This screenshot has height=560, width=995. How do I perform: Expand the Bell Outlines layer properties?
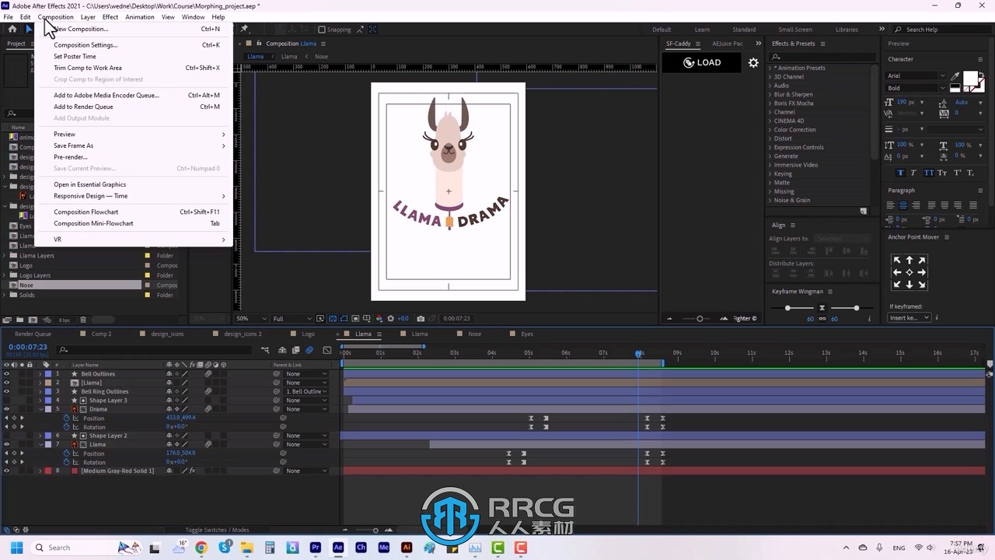point(40,374)
